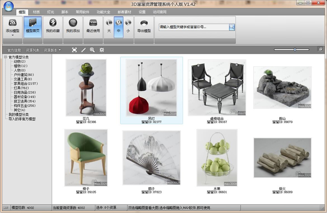
Task: Select 家具组合(2157) category
Action: tap(26, 83)
